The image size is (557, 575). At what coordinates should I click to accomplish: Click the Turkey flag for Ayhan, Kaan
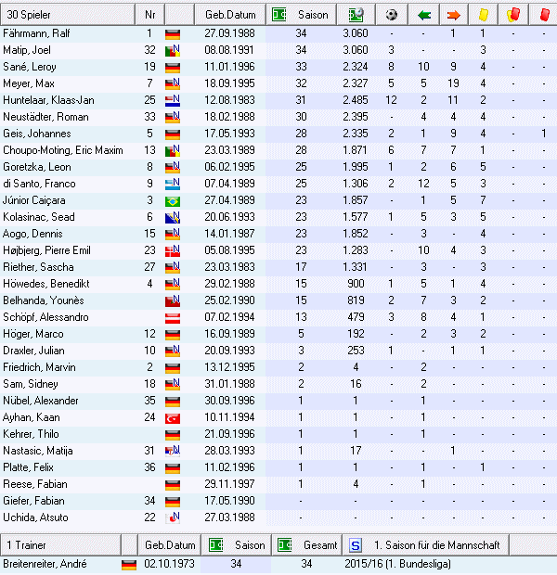[173, 418]
